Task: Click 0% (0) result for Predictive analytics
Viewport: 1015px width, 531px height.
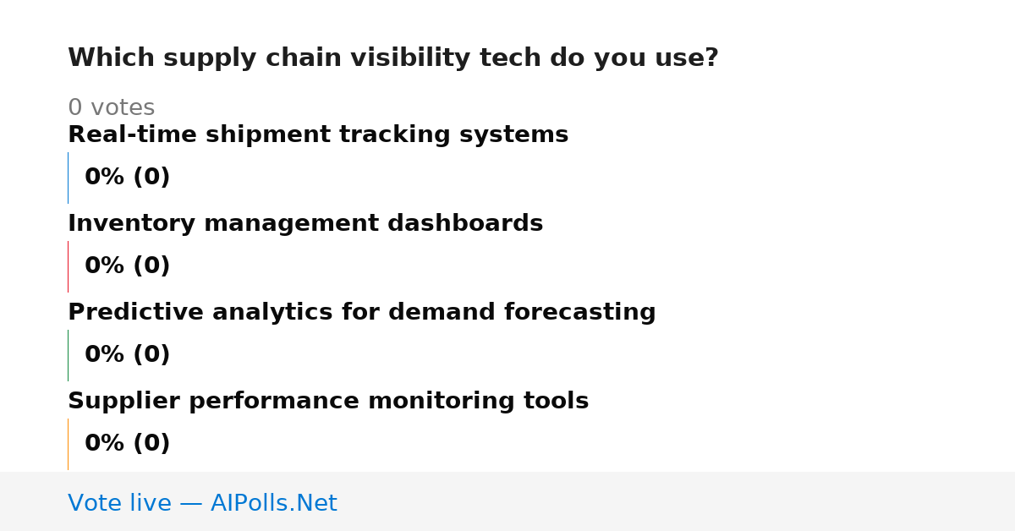Action: 128,355
